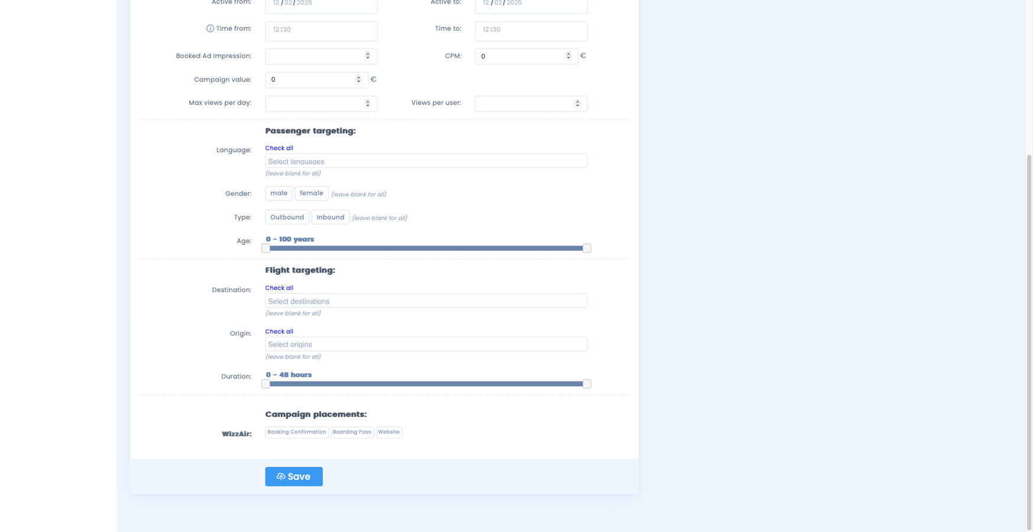Screen dimensions: 1033x532
Task: Click the CPM field stepper arrows
Action: (x=568, y=56)
